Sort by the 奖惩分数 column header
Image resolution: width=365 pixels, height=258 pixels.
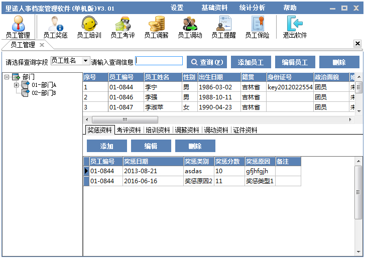tap(229, 161)
